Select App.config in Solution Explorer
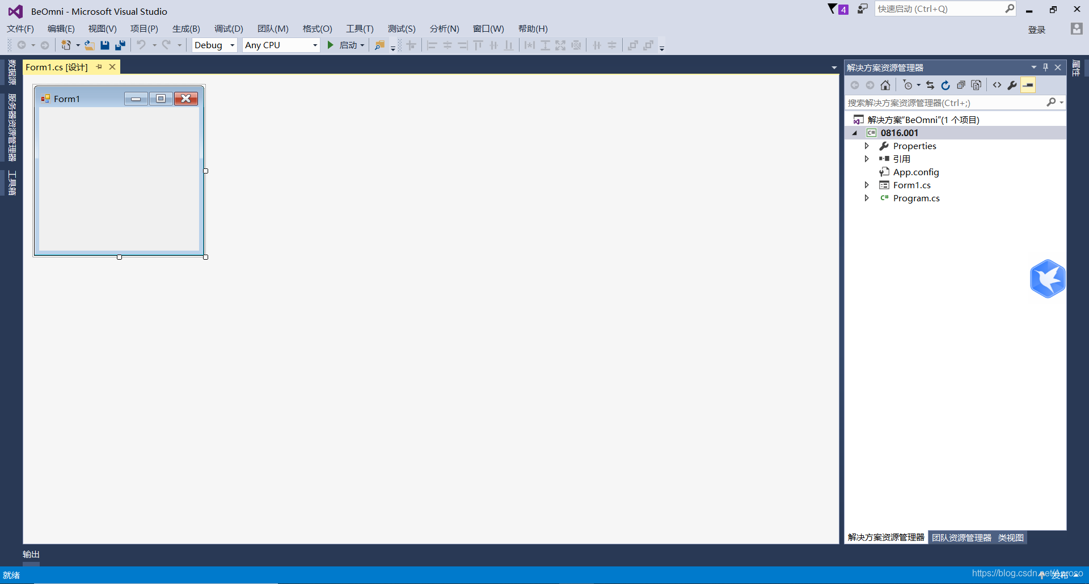 click(916, 172)
